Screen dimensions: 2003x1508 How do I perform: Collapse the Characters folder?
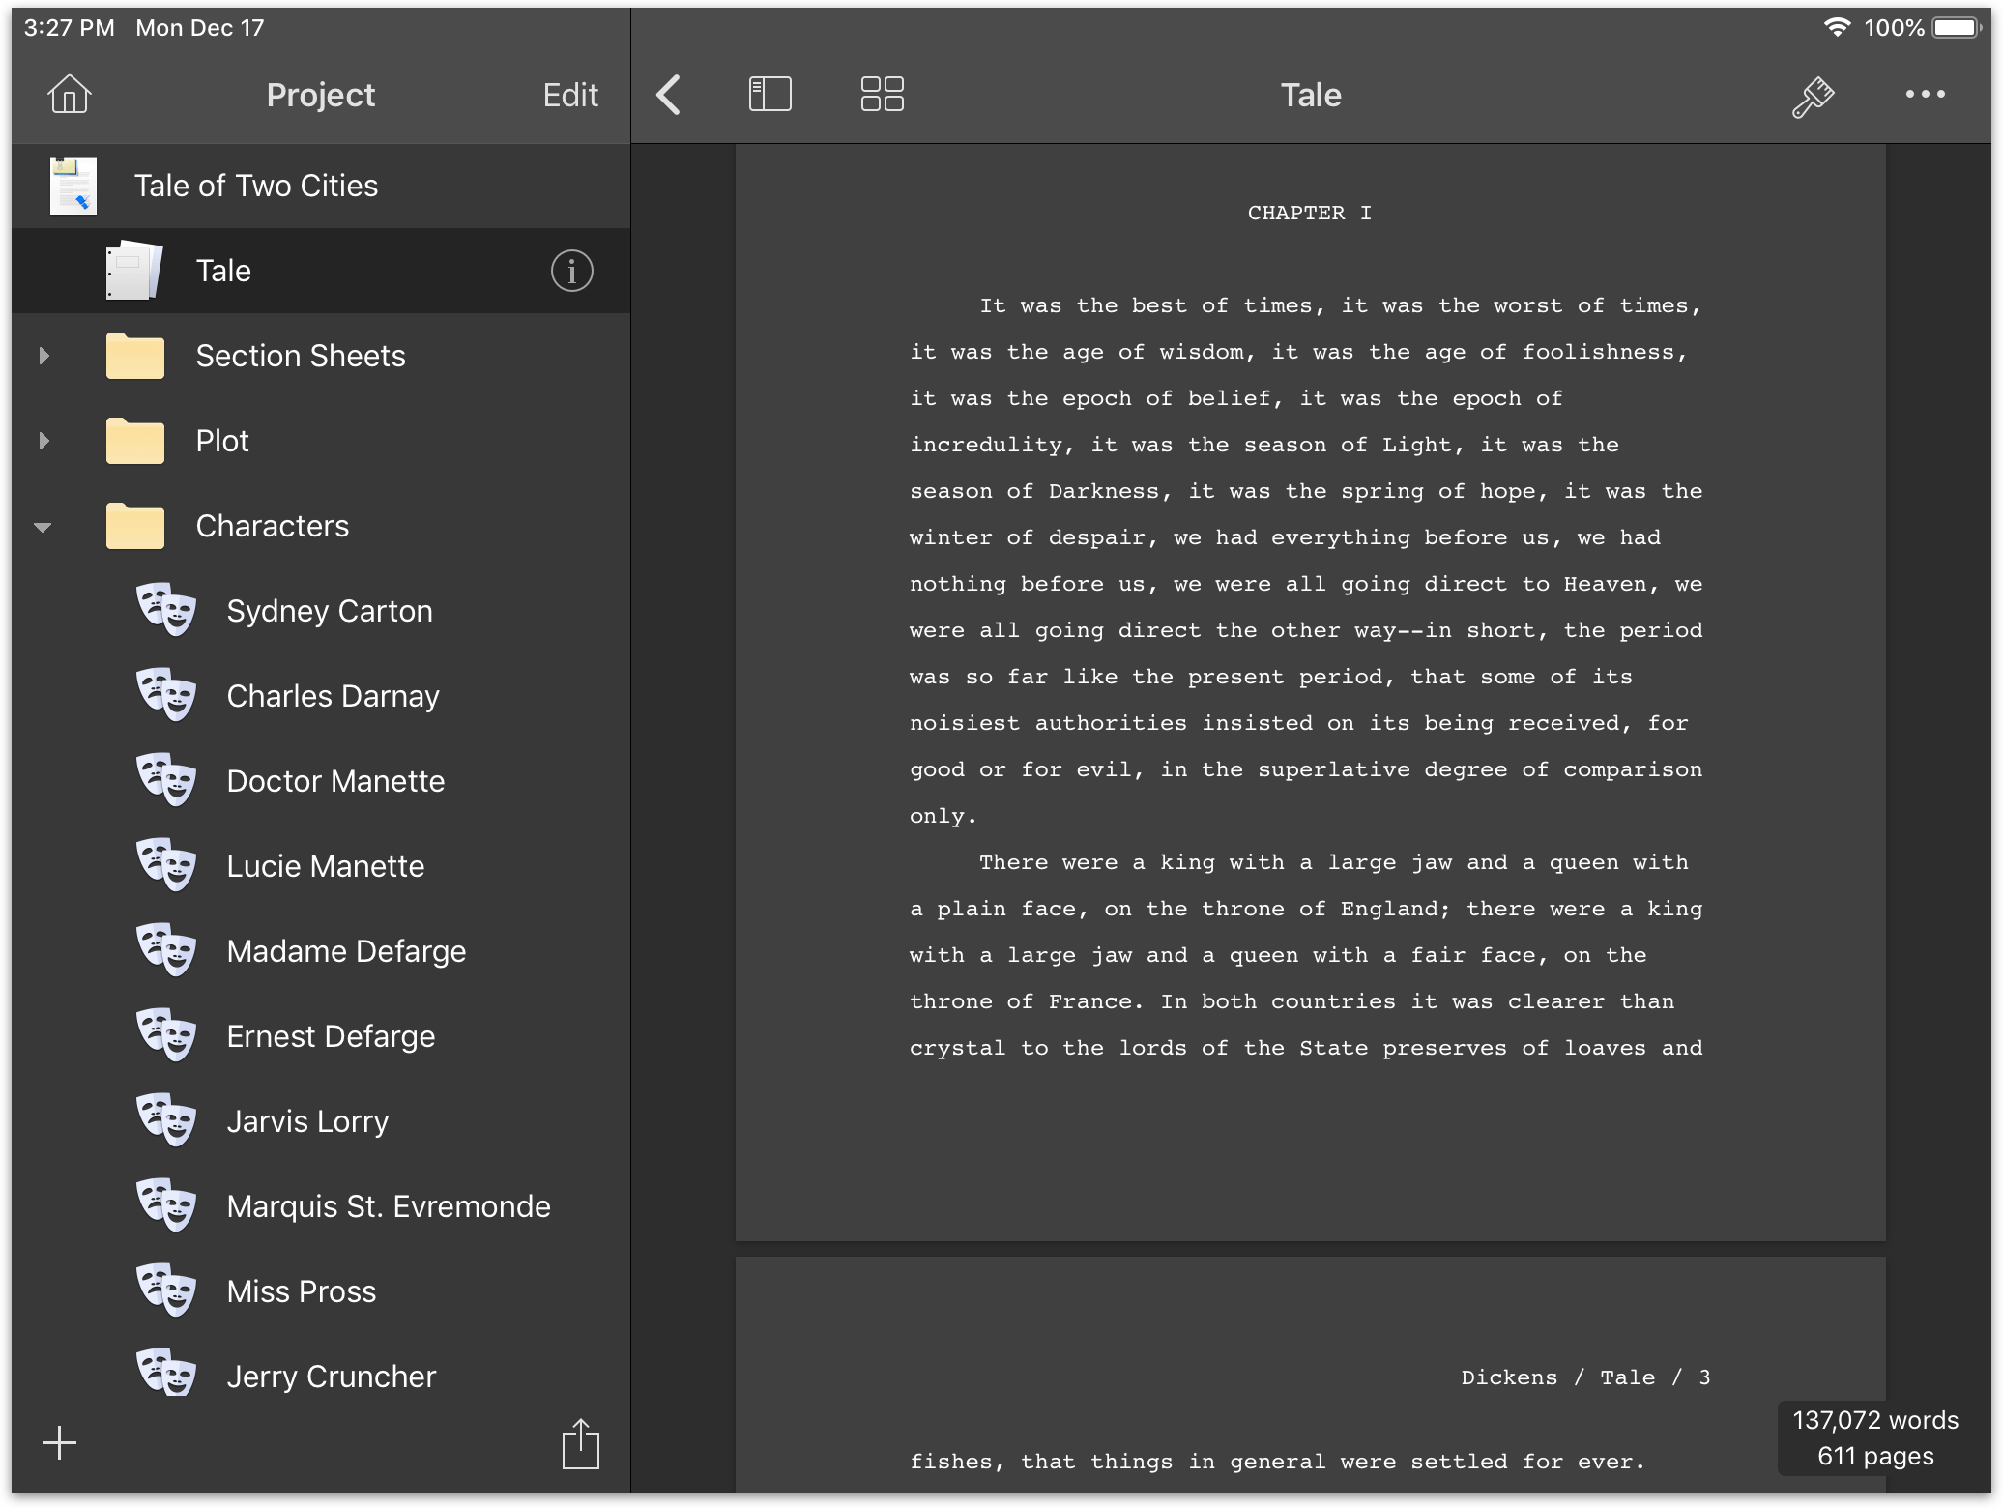43,527
